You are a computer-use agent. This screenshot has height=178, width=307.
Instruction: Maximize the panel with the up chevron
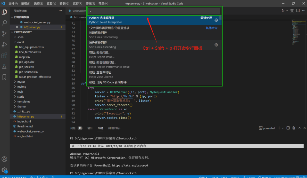coord(300,128)
